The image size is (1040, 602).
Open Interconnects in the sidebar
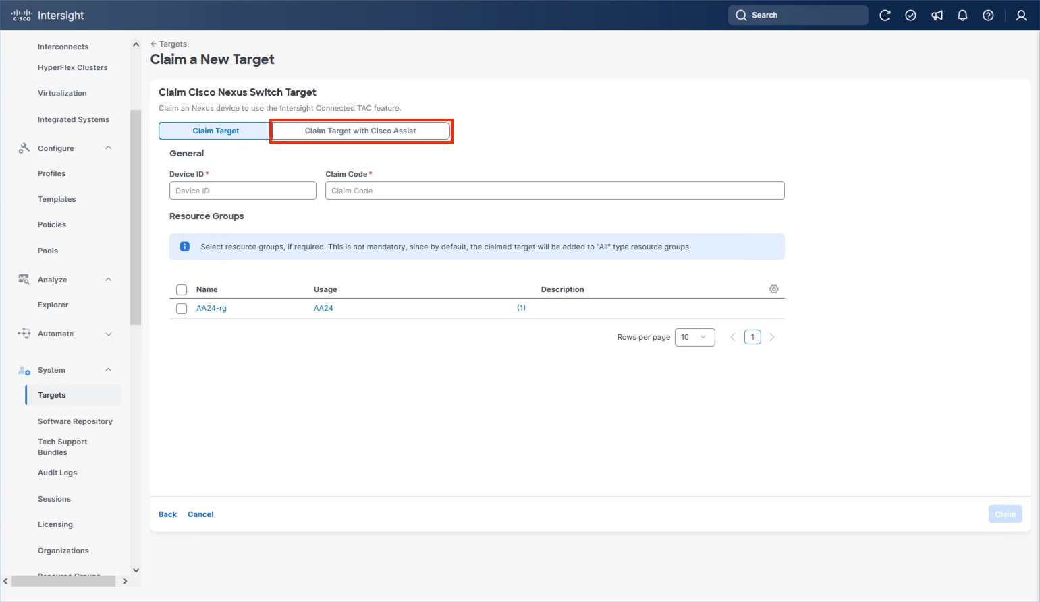click(63, 47)
